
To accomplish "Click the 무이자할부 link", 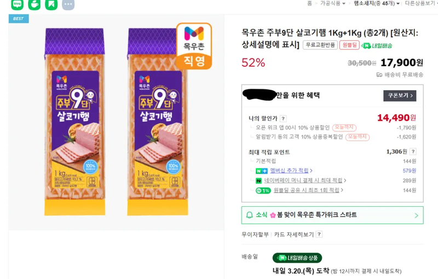I will click(255, 234).
